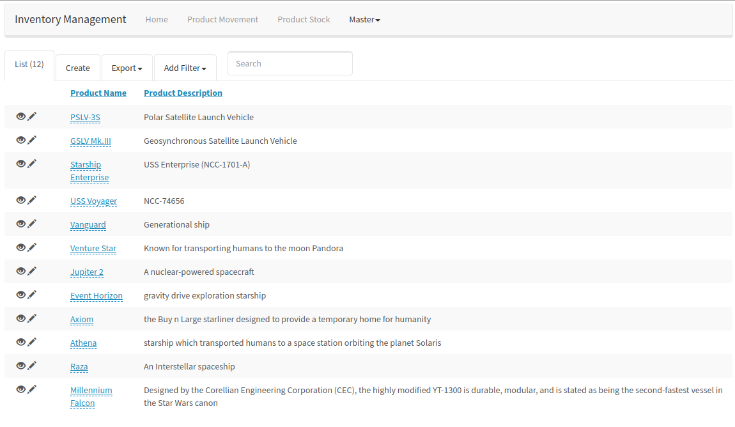735x427 pixels.
Task: Edit Jupiter 2 using the pencil icon
Action: coord(32,271)
